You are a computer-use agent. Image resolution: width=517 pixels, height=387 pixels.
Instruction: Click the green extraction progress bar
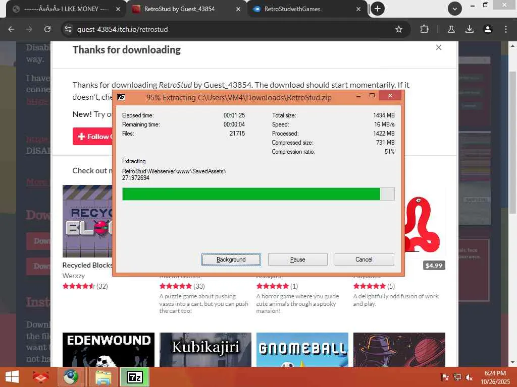(258, 194)
